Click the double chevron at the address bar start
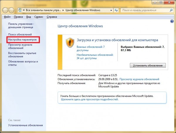 pyautogui.click(x=23, y=10)
